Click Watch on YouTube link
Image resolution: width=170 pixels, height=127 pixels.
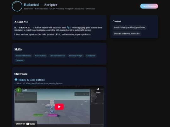(x=26, y=124)
